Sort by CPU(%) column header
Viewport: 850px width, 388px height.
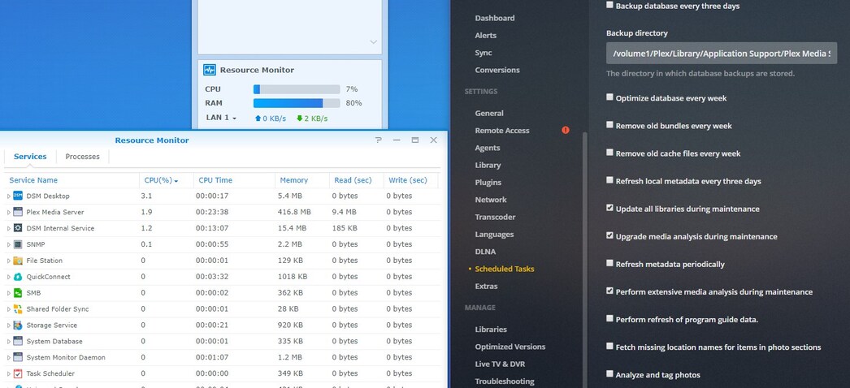click(166, 180)
